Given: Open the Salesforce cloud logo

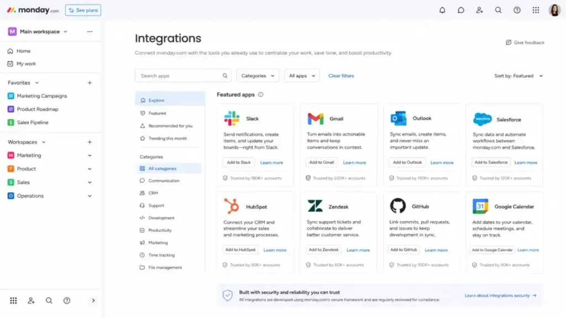Looking at the screenshot, I should pos(482,119).
